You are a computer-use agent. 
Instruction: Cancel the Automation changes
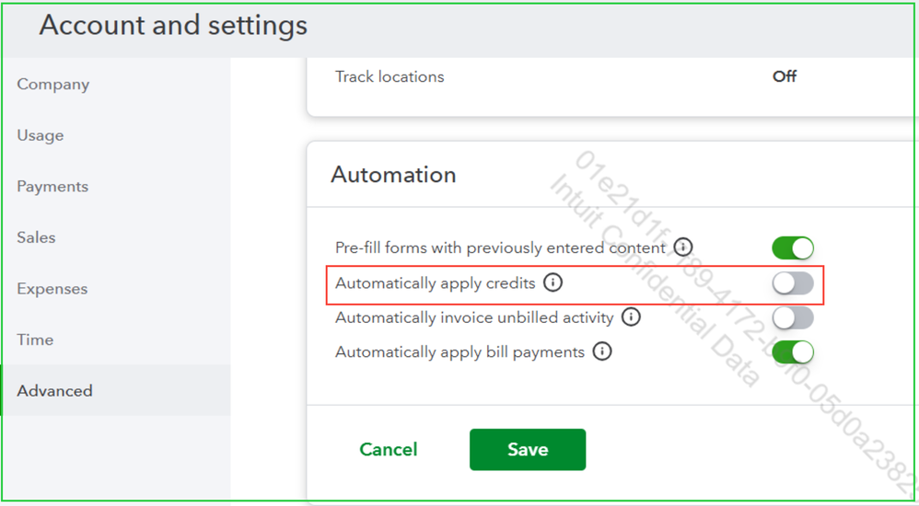[389, 450]
